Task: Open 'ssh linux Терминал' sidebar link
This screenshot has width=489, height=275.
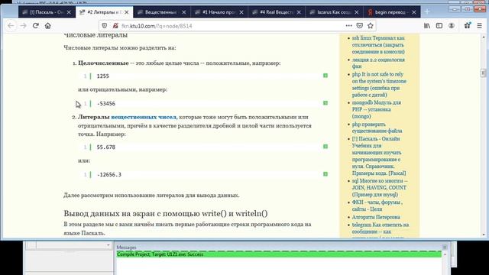Action: click(x=378, y=45)
